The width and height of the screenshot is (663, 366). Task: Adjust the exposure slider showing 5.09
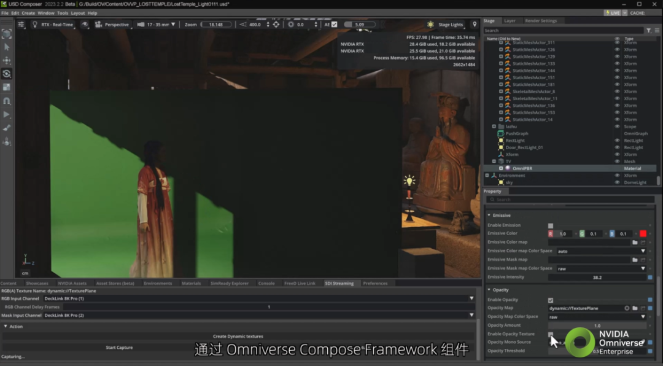coord(360,25)
